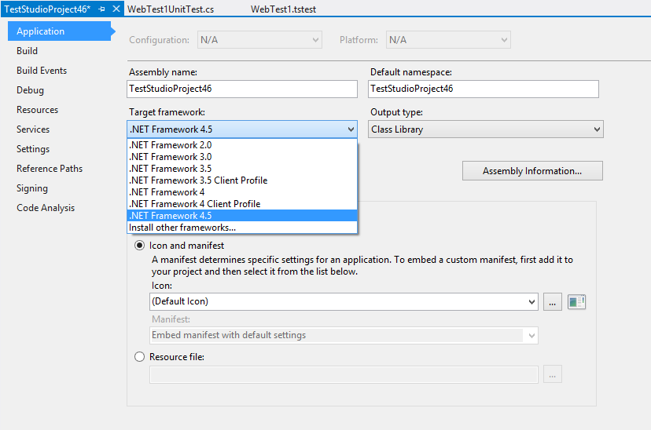Click the Assembly name text field
The height and width of the screenshot is (430, 651).
[x=242, y=89]
